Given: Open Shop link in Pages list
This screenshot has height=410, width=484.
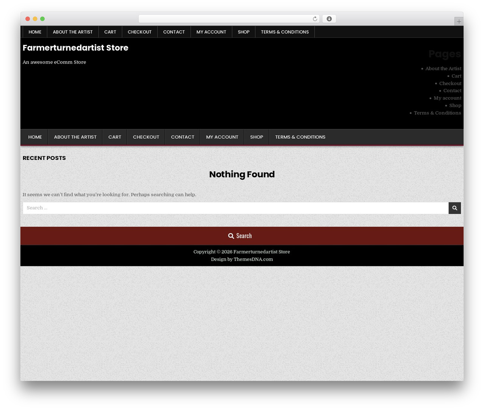Looking at the screenshot, I should 455,106.
